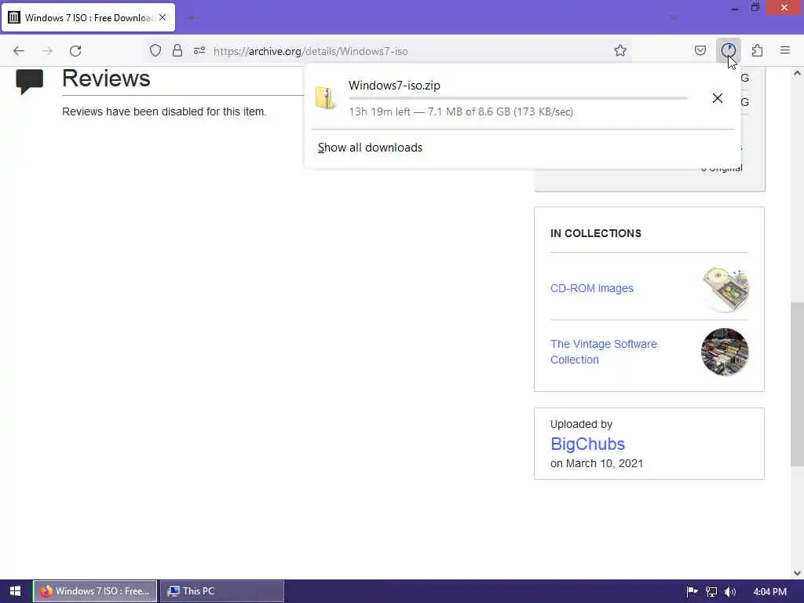
Task: Visit uploader BigChubs profile
Action: [587, 444]
